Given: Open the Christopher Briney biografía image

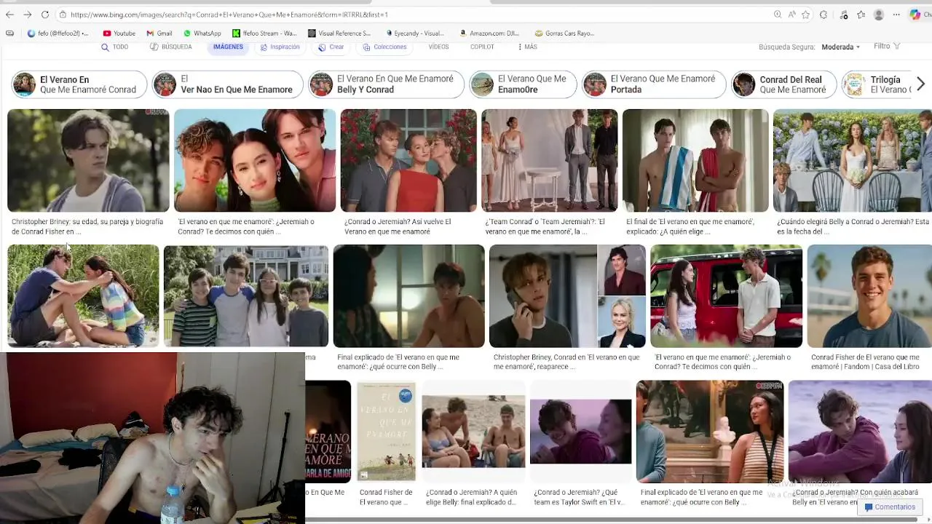Looking at the screenshot, I should point(88,160).
